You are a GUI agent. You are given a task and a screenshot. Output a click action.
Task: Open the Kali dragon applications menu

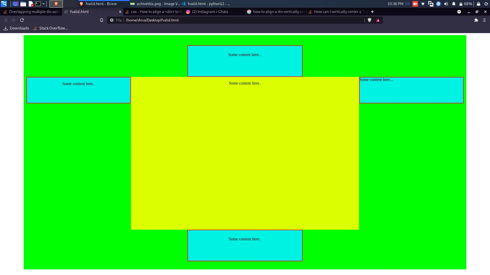pos(4,4)
